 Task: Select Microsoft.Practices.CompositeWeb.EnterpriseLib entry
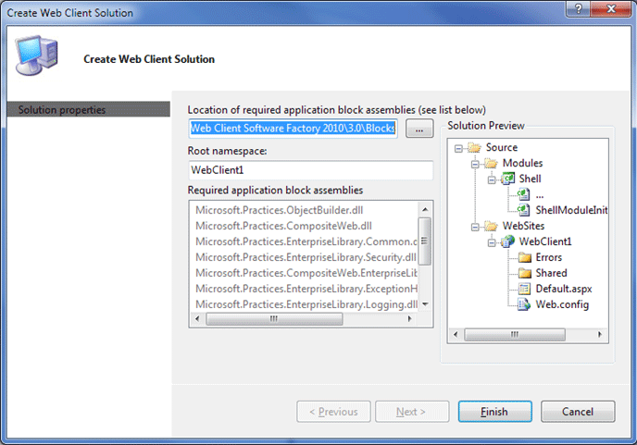click(x=306, y=273)
